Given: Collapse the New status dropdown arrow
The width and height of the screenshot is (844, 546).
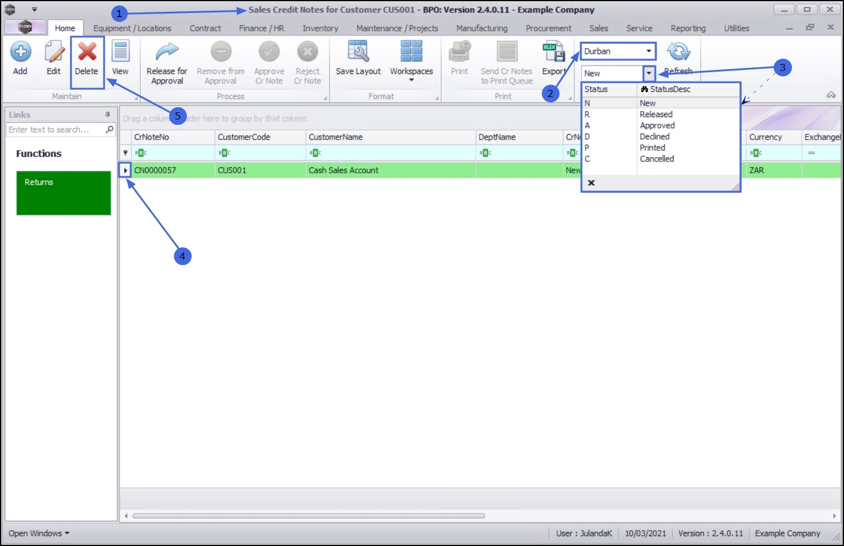Looking at the screenshot, I should [x=649, y=74].
